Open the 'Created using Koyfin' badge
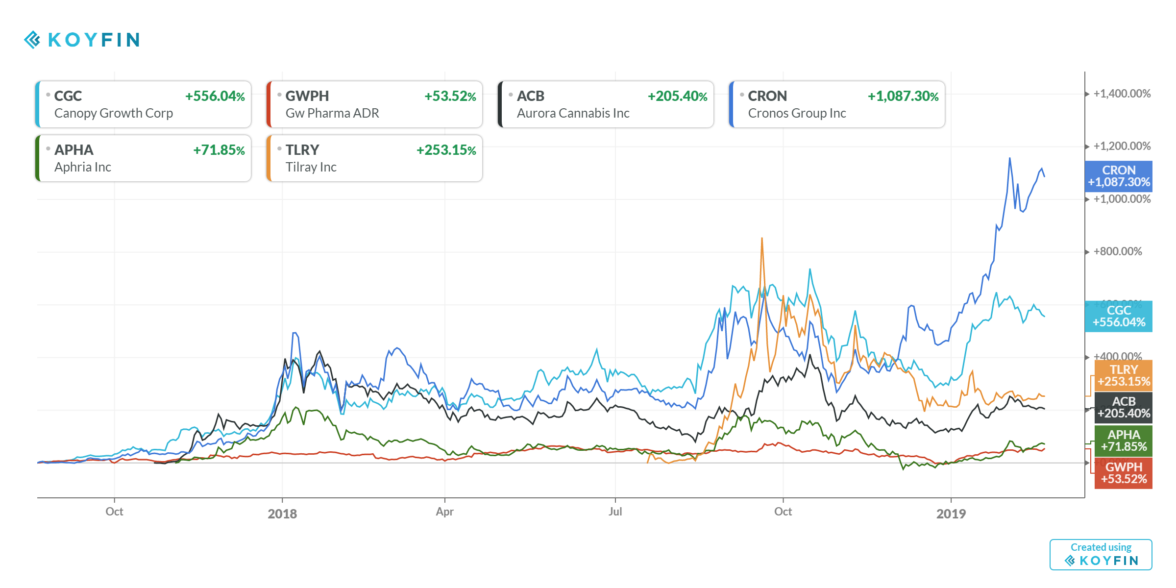 1101,555
